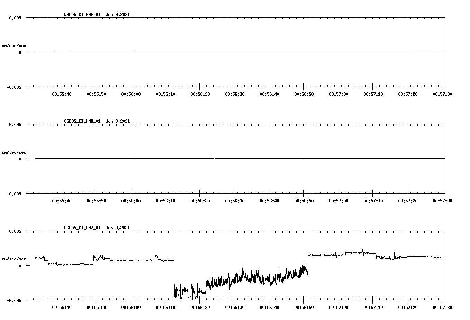Click 00:57:30 time label under HNE plot
The image size is (470, 320).
[442, 94]
